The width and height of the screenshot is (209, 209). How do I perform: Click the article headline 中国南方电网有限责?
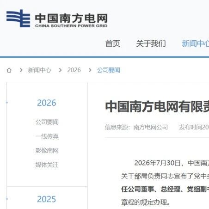157,107
